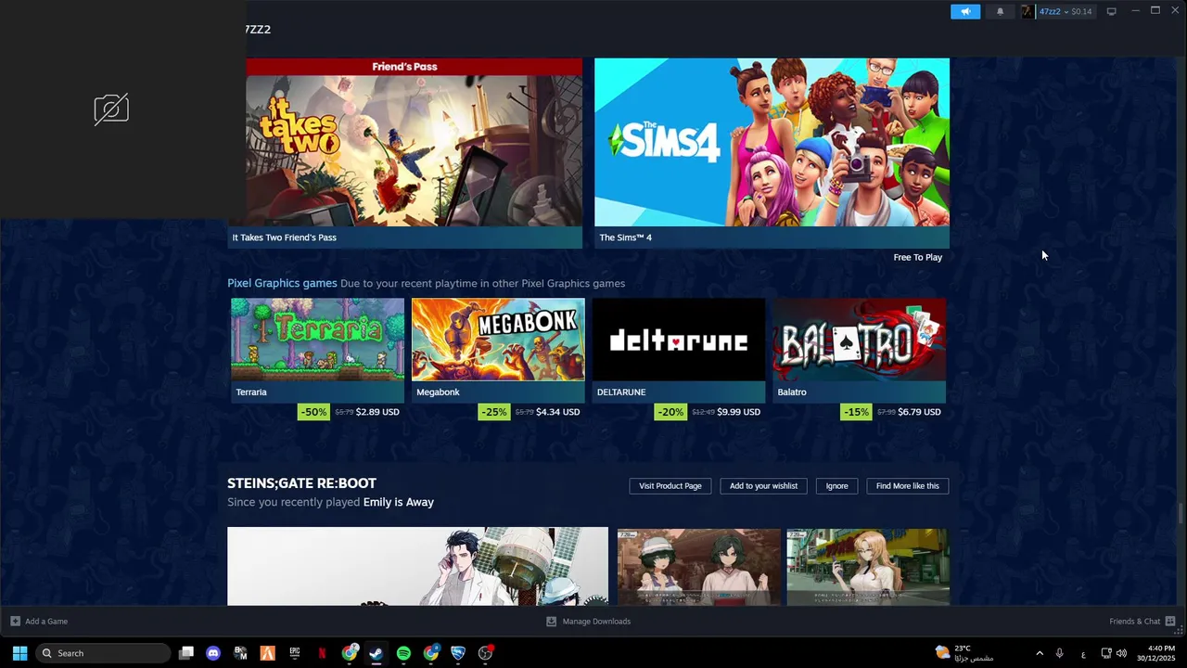Click the volume speaker tray icon
Viewport: 1187px width, 668px height.
pyautogui.click(x=1122, y=653)
